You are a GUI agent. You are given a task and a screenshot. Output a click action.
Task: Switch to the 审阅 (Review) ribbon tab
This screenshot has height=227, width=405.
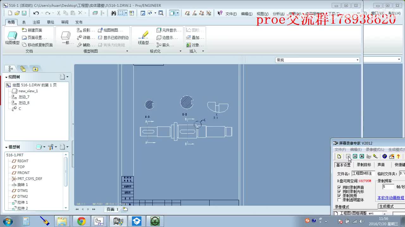[65, 22]
